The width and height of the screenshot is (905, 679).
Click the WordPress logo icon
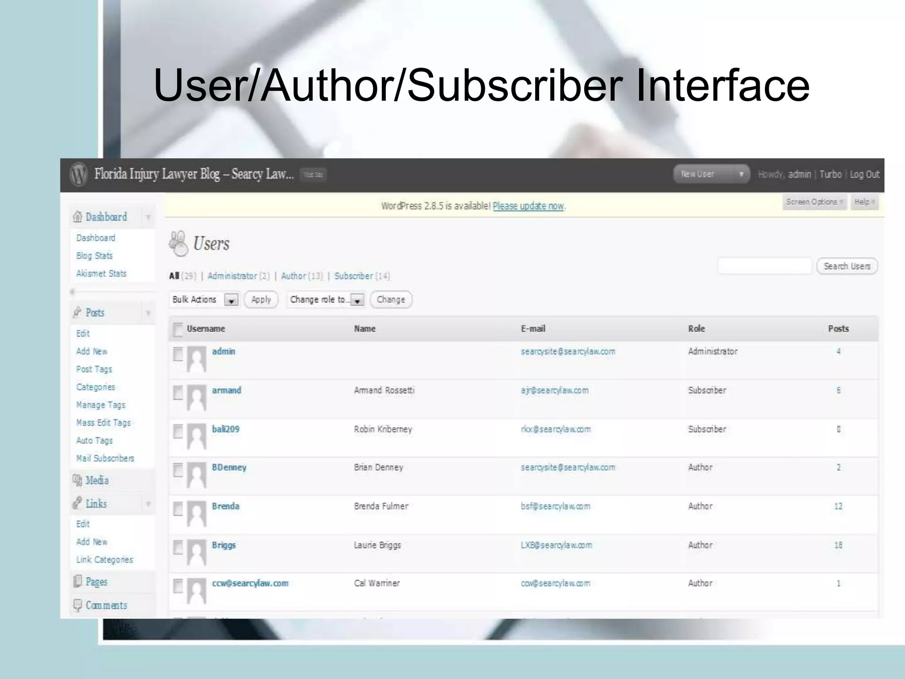pyautogui.click(x=79, y=175)
